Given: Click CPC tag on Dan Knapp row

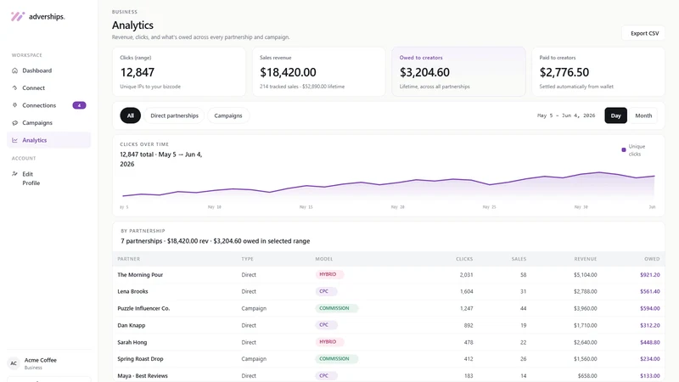Looking at the screenshot, I should [326, 325].
